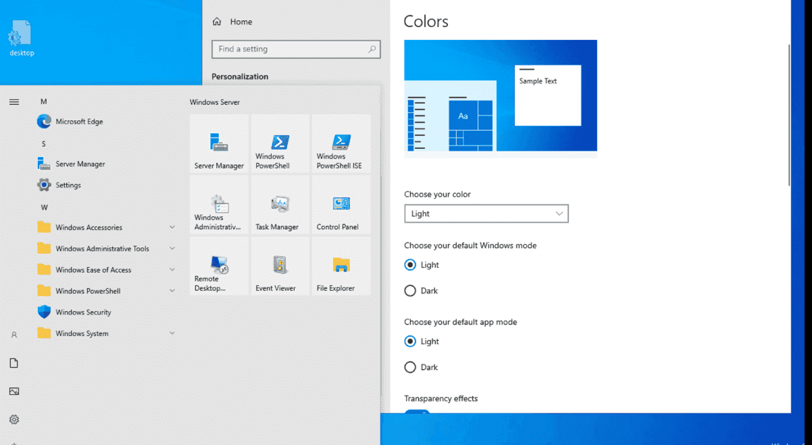Click the search magnifier in Find a setting

pyautogui.click(x=372, y=49)
